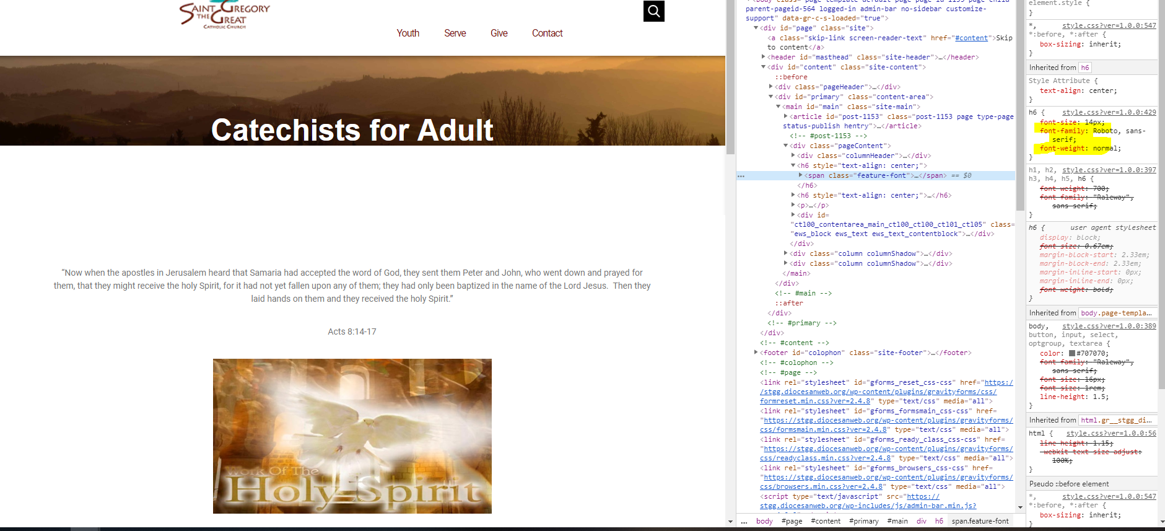Expand the footer colophon node

(x=756, y=353)
